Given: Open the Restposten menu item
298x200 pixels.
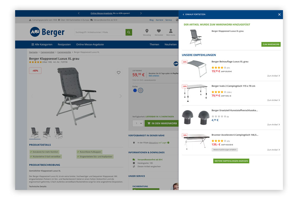Looking at the screenshot, I should [64, 44].
